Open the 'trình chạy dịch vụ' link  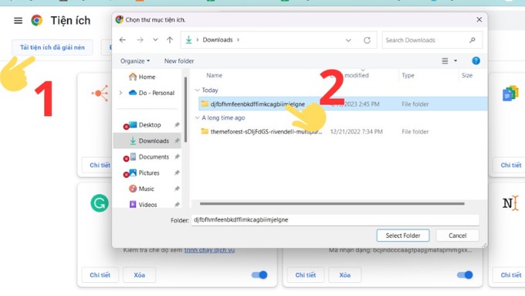pyautogui.click(x=209, y=250)
